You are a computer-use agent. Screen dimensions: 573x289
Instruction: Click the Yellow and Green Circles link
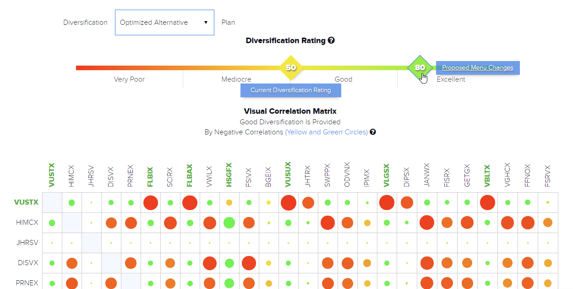click(x=326, y=132)
